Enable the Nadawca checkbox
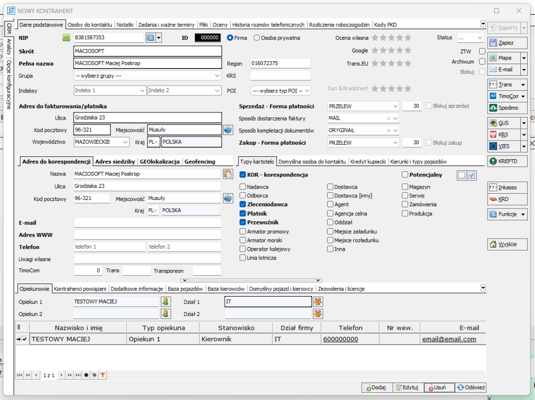Viewport: 535px width, 400px height. point(243,187)
